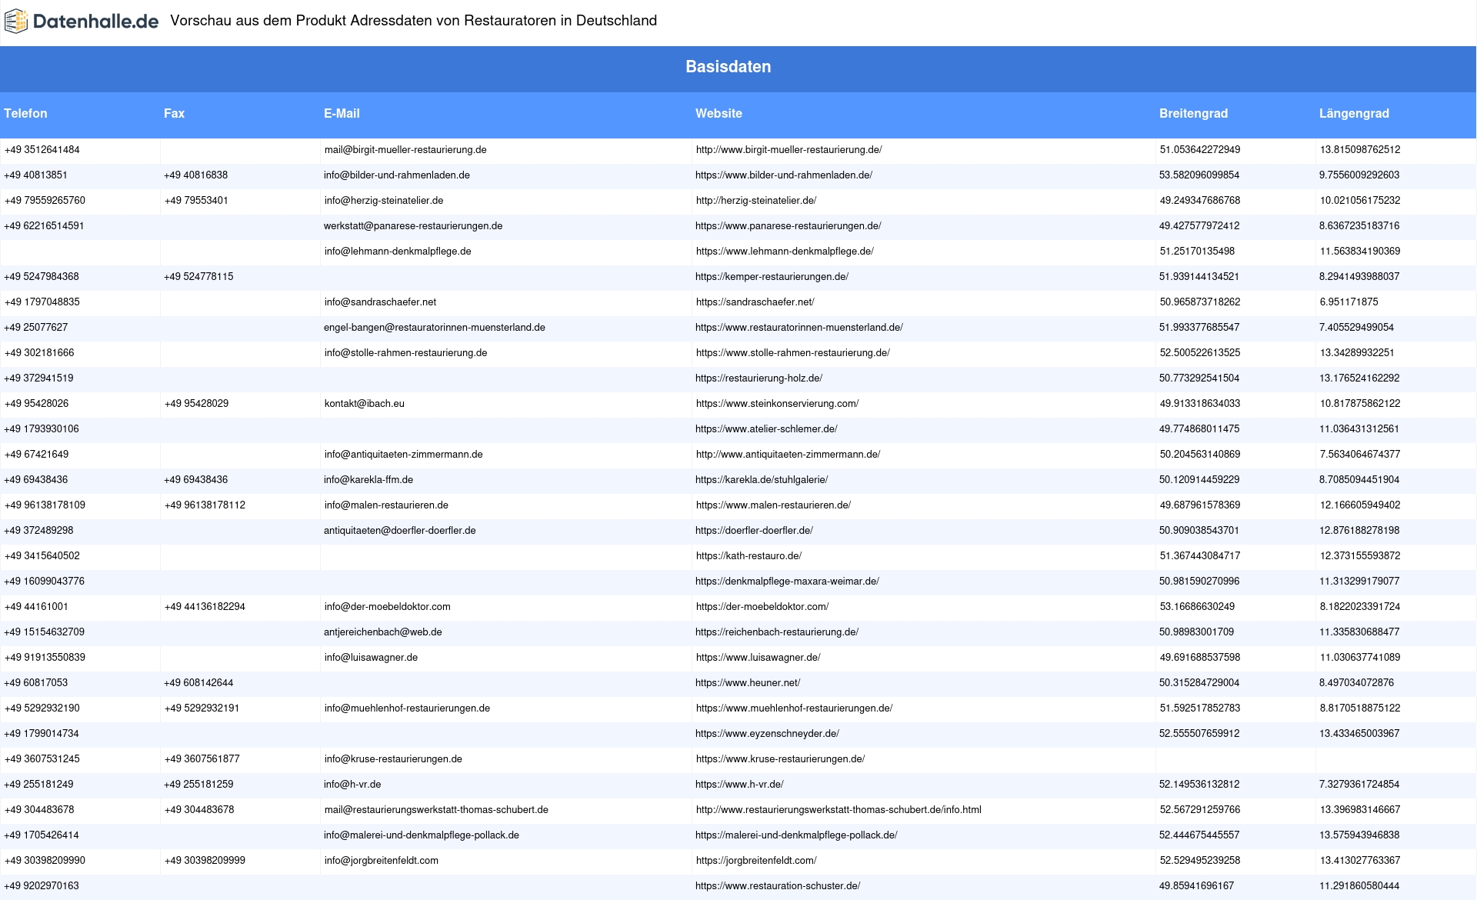1477x900 pixels.
Task: Click email info@lehmann-denkmalpflege.de
Action: 398,252
